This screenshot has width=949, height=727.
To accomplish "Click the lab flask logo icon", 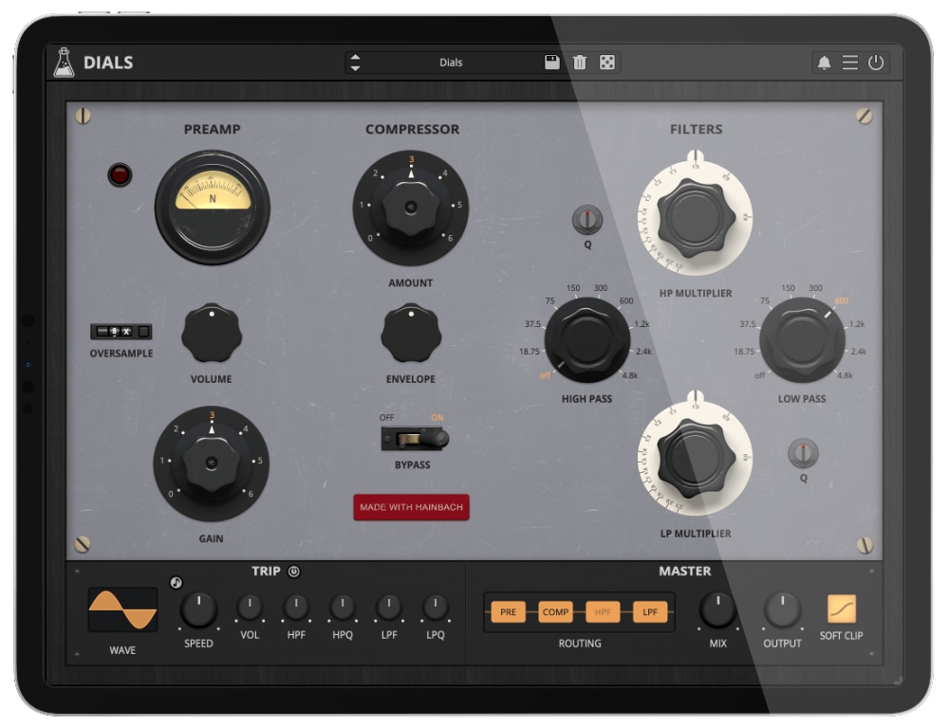I will 64,63.
